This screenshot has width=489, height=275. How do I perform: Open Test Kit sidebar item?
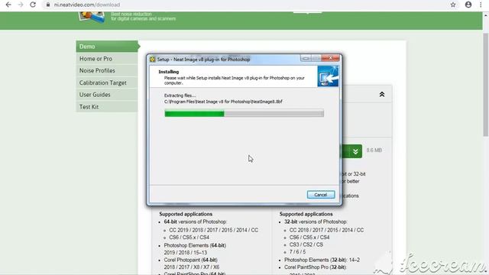(107, 107)
